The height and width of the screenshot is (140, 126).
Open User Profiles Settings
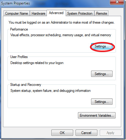tap(102, 74)
